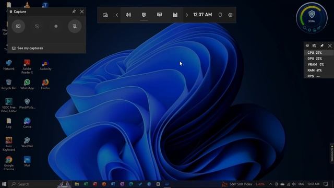
Task: Select the RAM 61% row
Action: pos(319,70)
